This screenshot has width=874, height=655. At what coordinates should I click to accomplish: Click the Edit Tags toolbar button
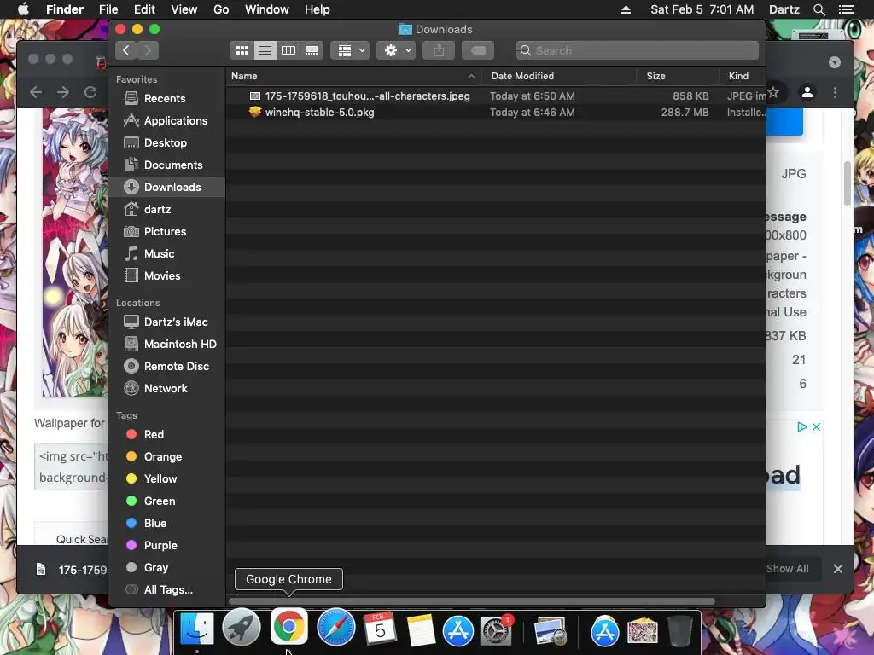click(x=478, y=50)
